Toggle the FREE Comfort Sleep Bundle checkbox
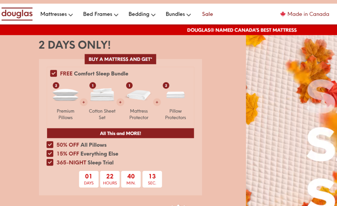This screenshot has width=337, height=206. click(x=54, y=73)
